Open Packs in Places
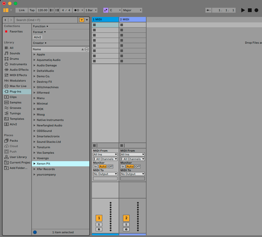The image size is (262, 237). (x=14, y=141)
